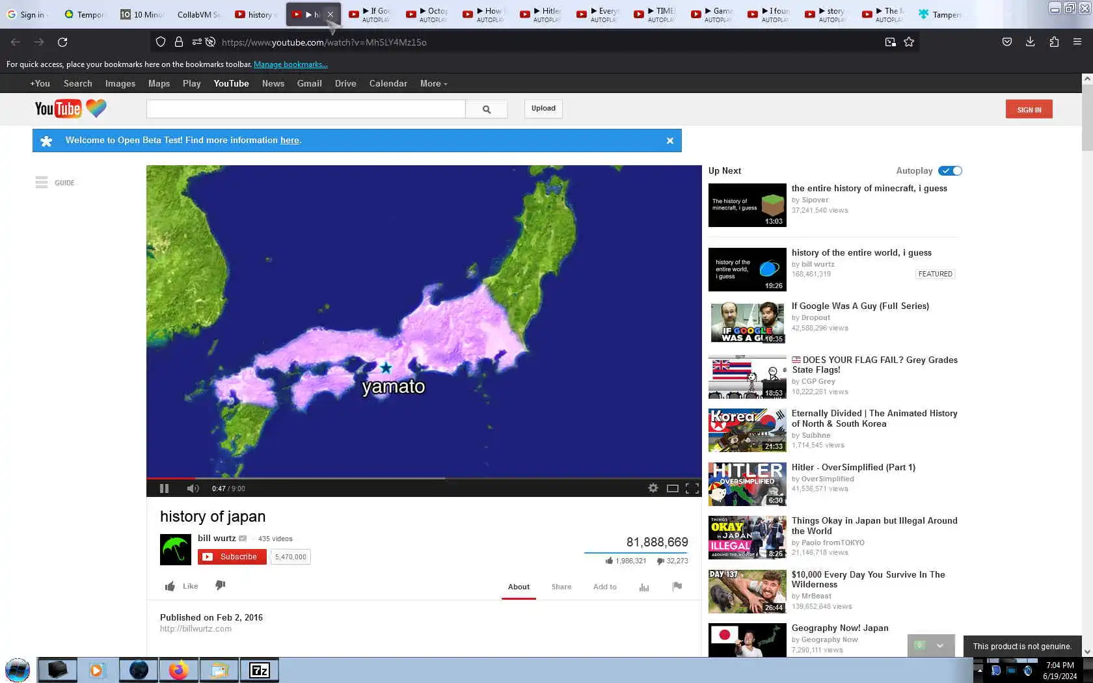
Task: Like the video with thumbs-up icon
Action: tap(170, 586)
